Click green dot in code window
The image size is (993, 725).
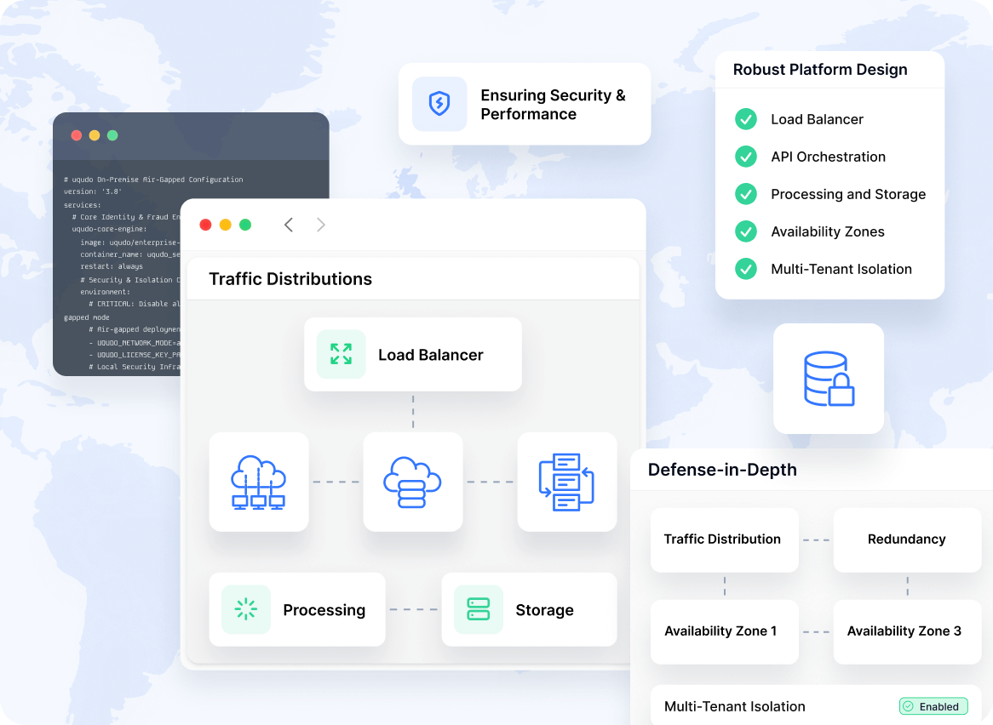tap(112, 135)
